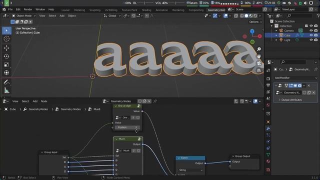Expand the Output Attributes panel

pyautogui.click(x=291, y=100)
